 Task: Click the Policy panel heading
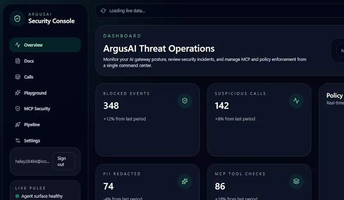click(x=335, y=96)
